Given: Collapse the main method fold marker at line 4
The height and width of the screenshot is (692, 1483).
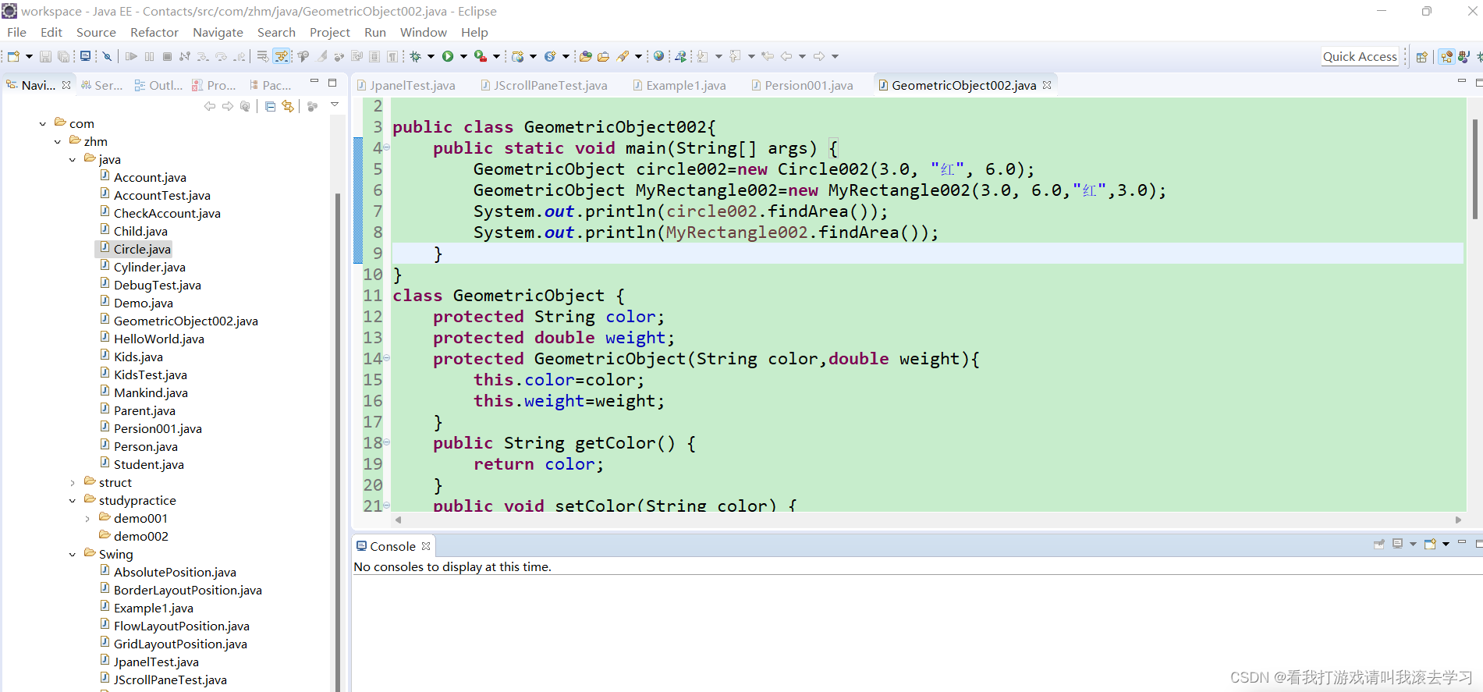Looking at the screenshot, I should click(x=386, y=147).
